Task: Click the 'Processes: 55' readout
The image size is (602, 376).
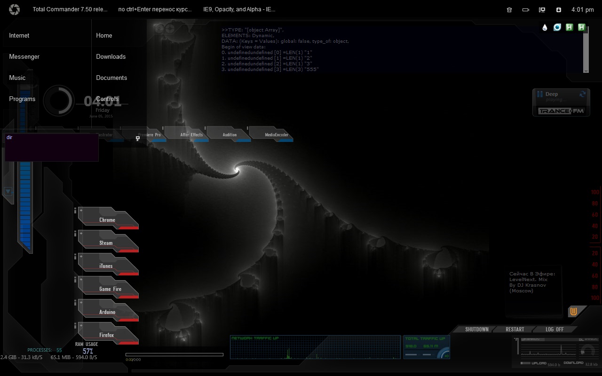Action: coord(45,350)
